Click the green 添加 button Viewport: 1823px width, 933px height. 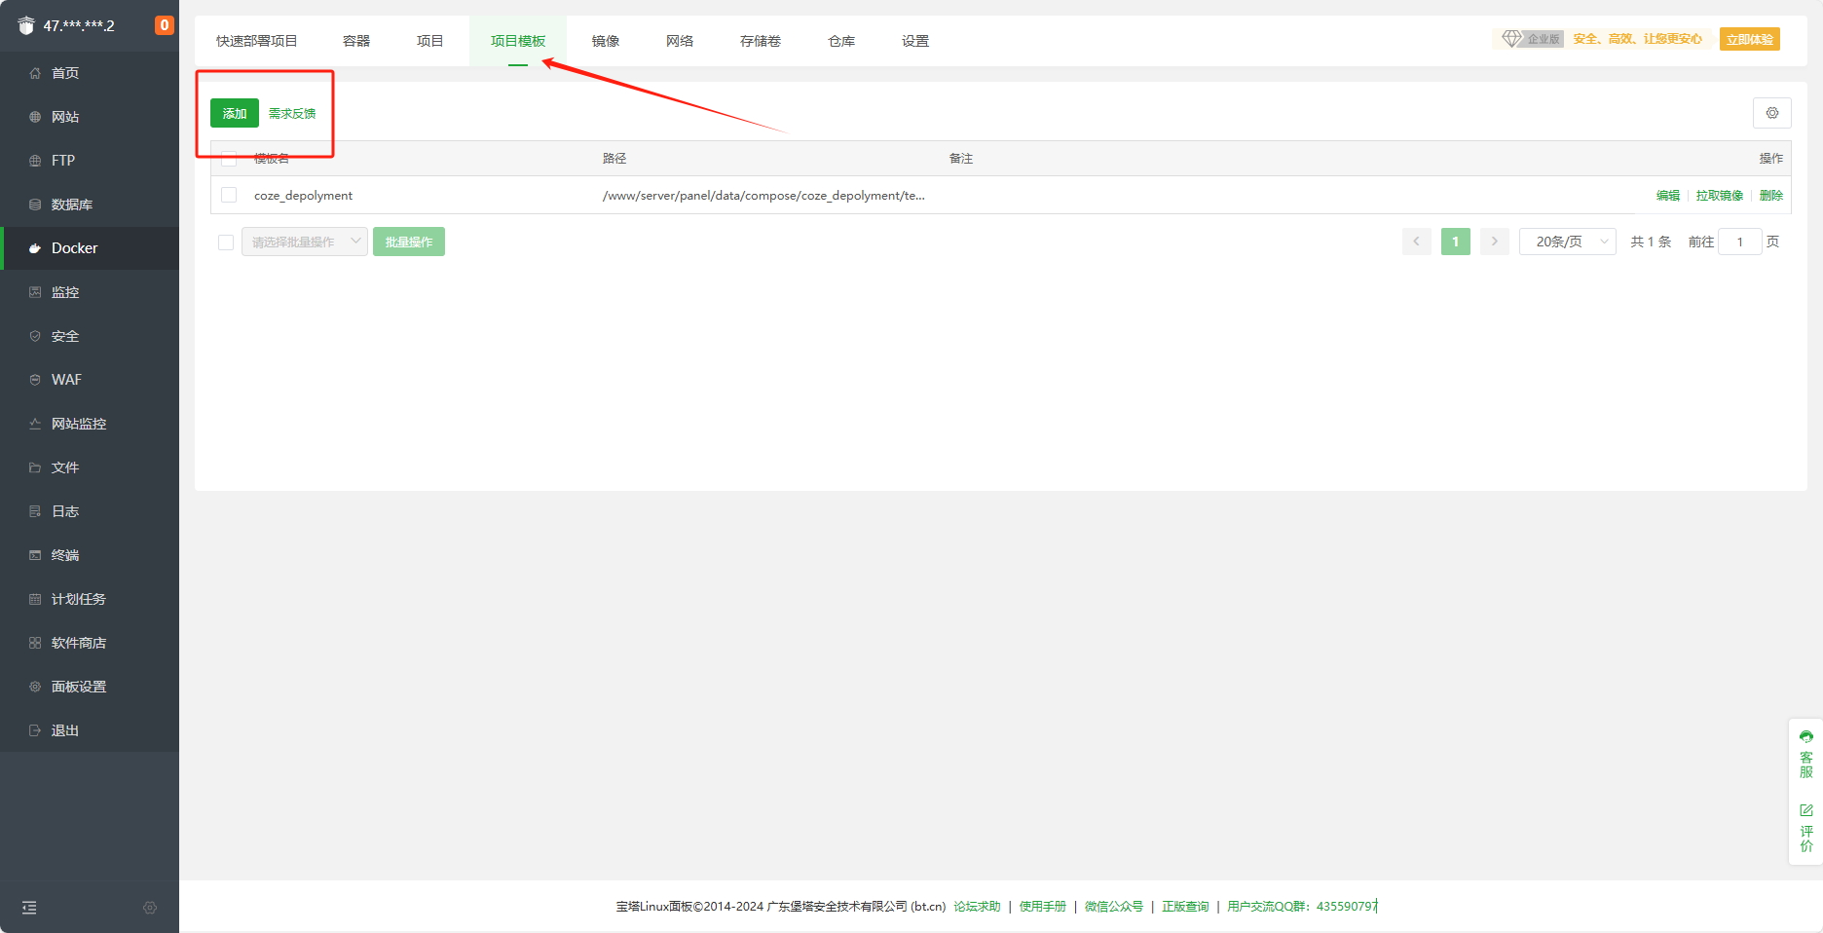click(235, 113)
